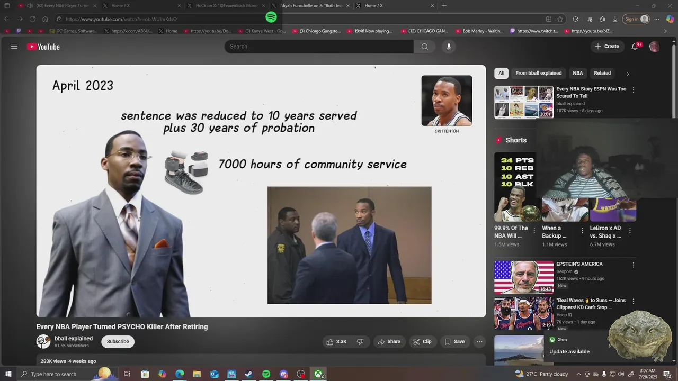The image size is (678, 381).
Task: Open the browser home button
Action: coord(45,19)
